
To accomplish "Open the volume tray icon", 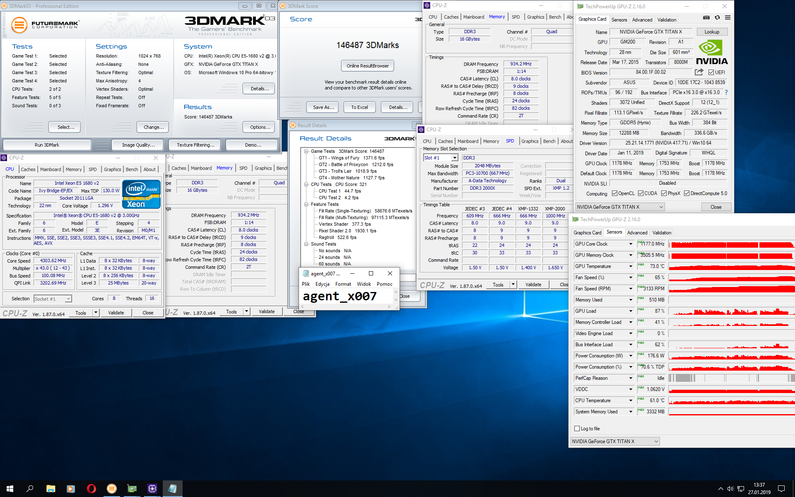I will (730, 489).
